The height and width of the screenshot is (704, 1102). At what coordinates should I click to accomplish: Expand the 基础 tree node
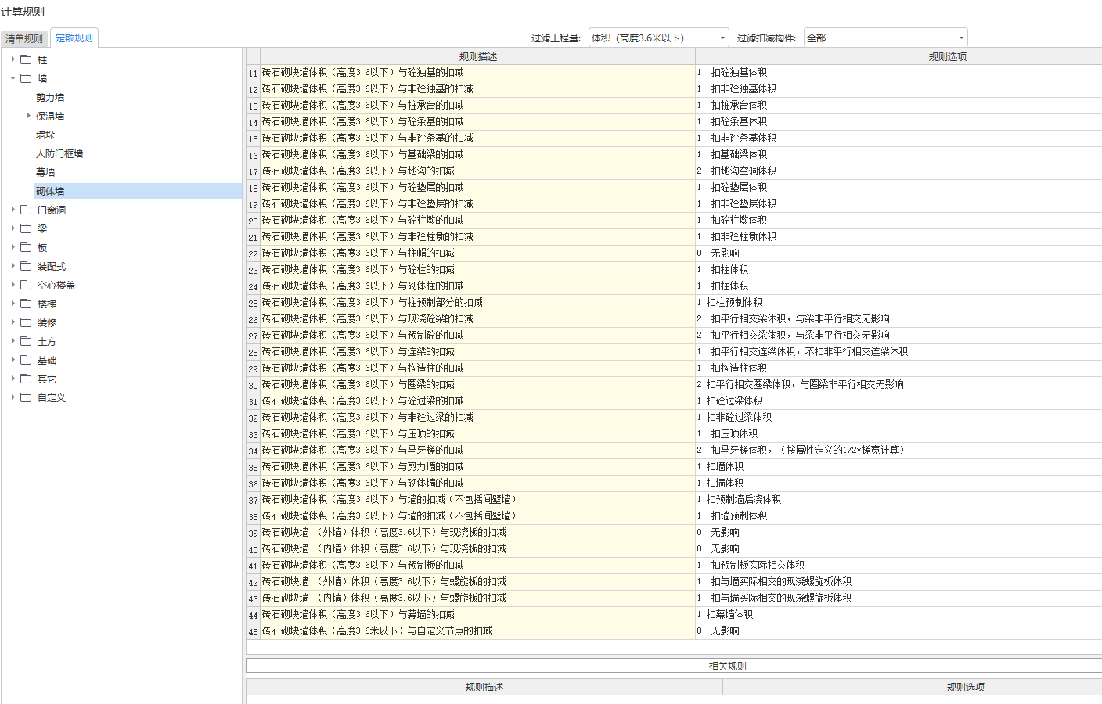pyautogui.click(x=13, y=360)
